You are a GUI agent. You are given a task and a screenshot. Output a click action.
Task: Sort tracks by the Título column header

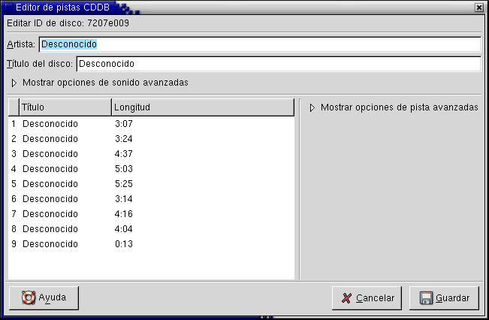click(x=65, y=107)
